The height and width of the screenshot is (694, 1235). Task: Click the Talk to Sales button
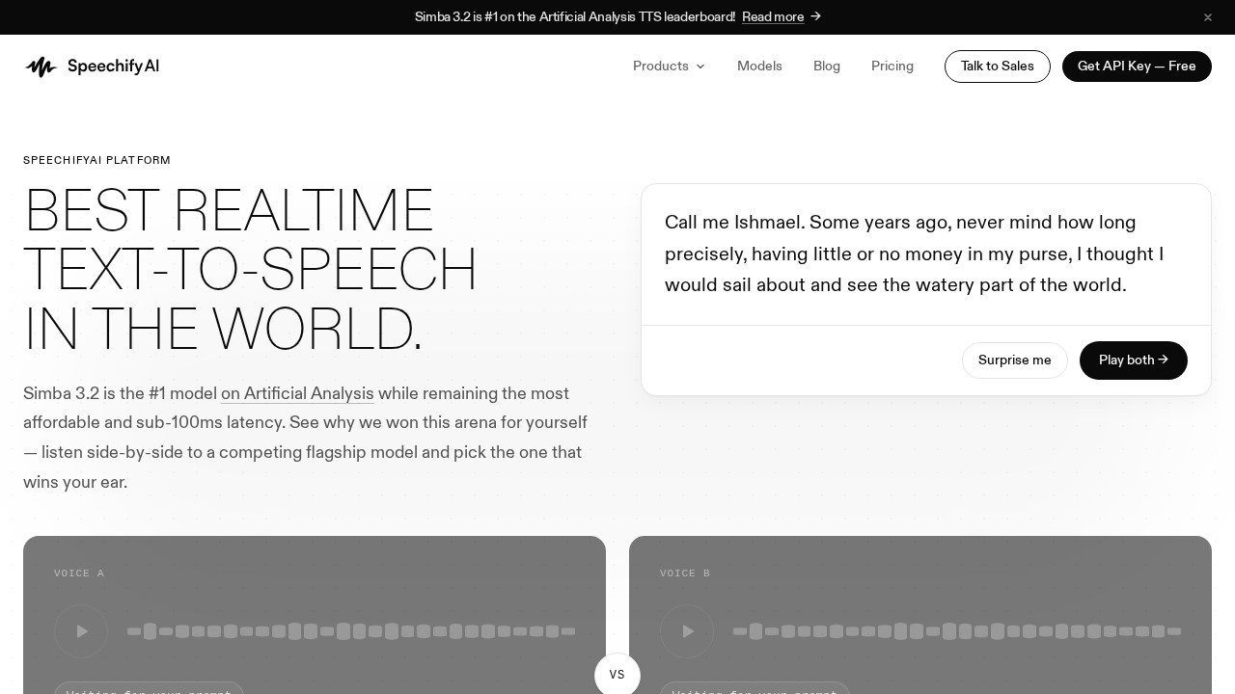click(998, 67)
